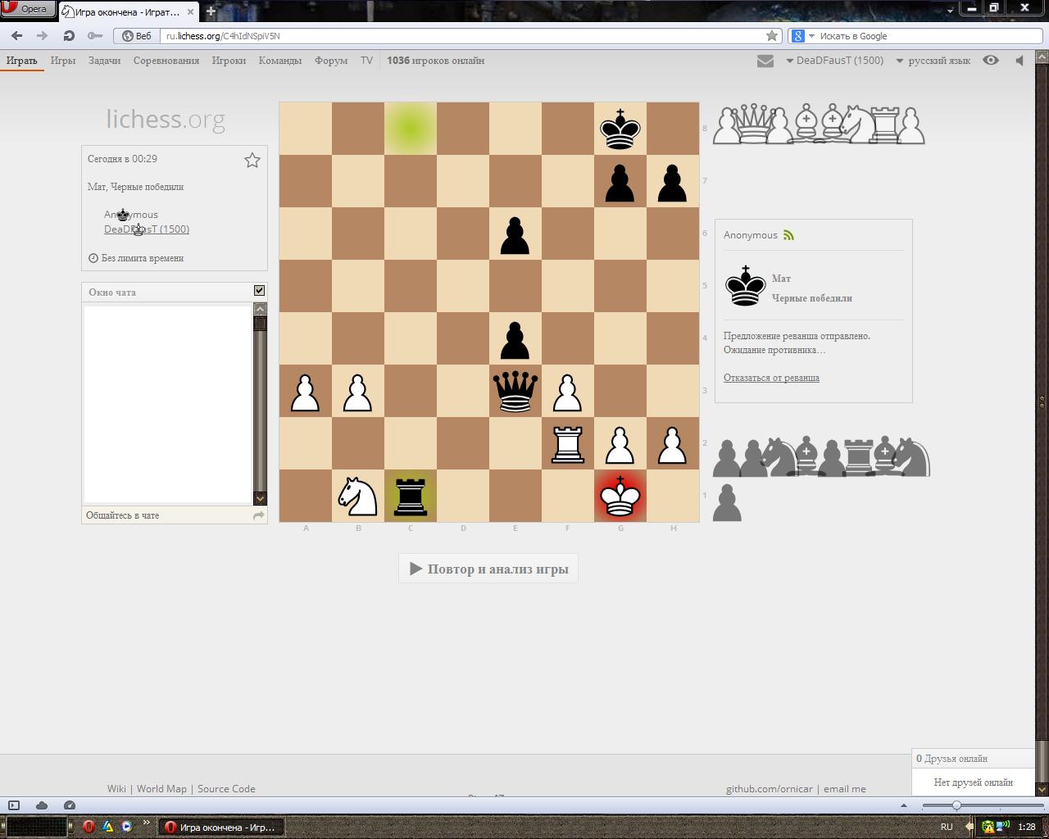
Task: Open the Wiki footer link
Action: tap(116, 789)
